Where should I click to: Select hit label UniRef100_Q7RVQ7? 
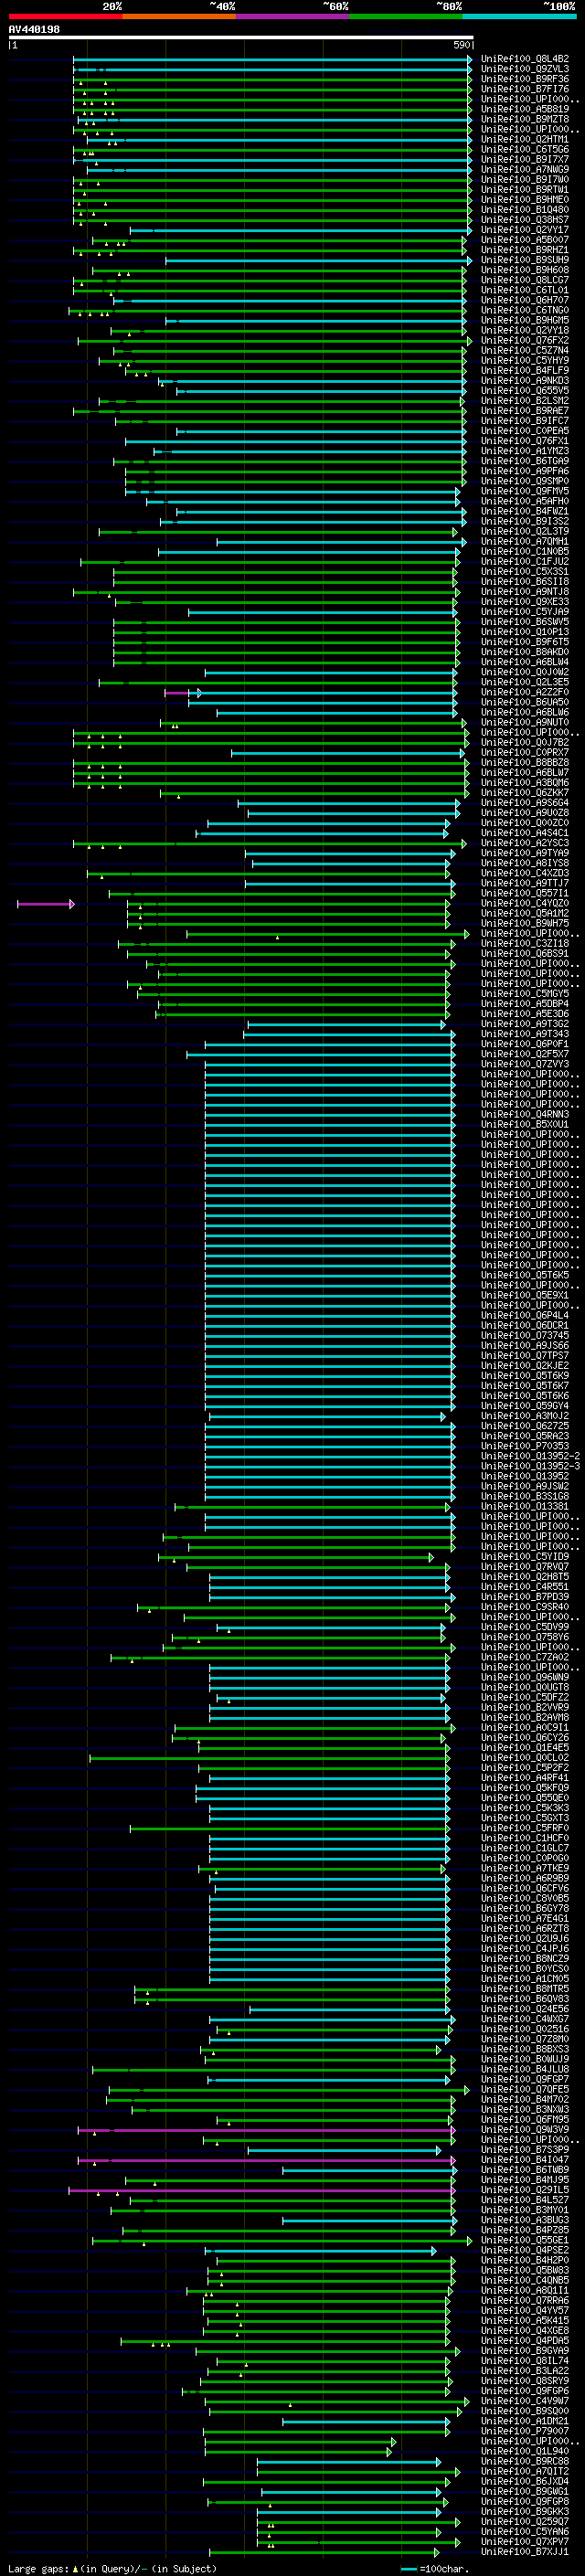[x=525, y=1567]
